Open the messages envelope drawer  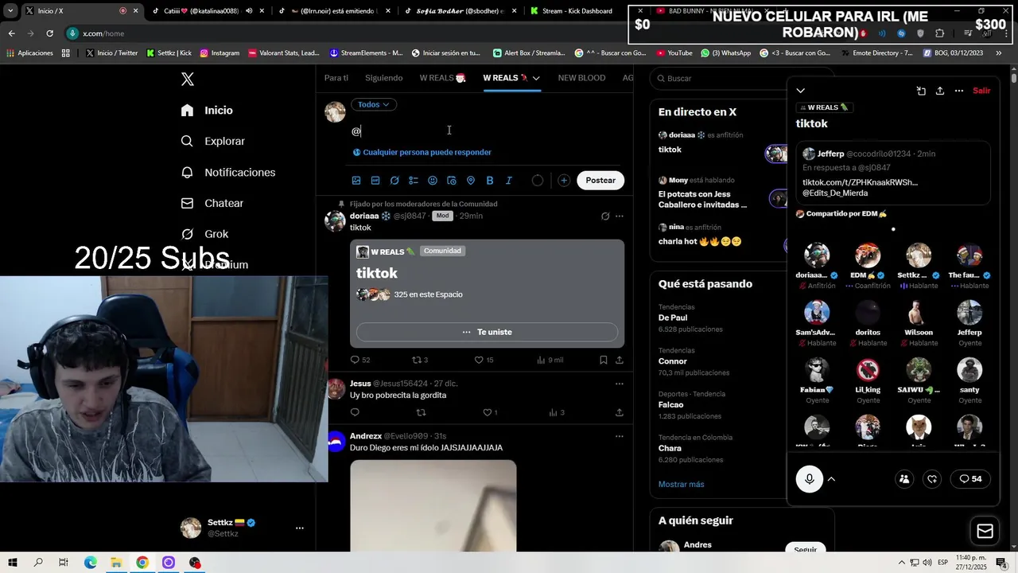tap(985, 531)
